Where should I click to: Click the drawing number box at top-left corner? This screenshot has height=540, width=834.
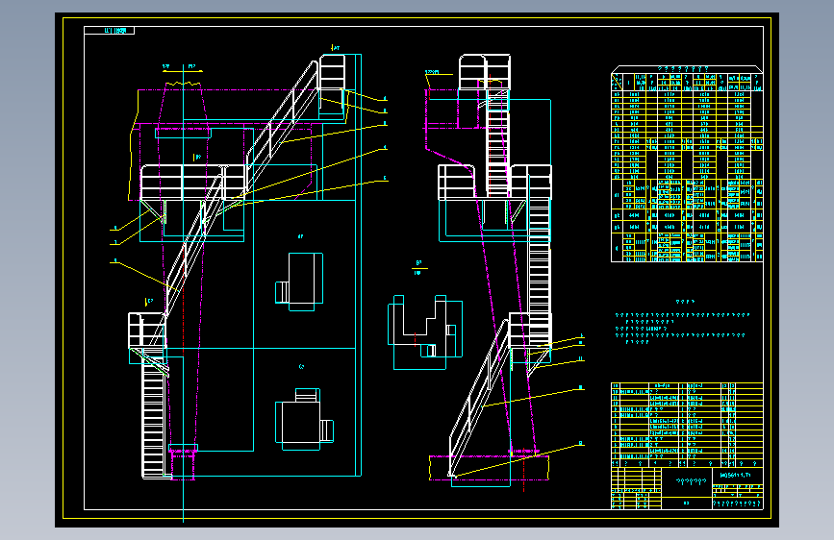[109, 31]
